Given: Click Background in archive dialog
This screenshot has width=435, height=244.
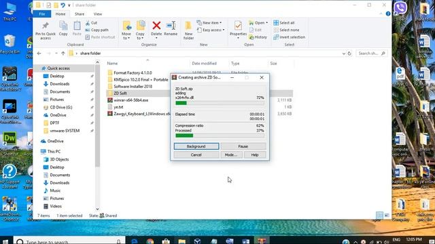Looking at the screenshot, I should (x=196, y=146).
